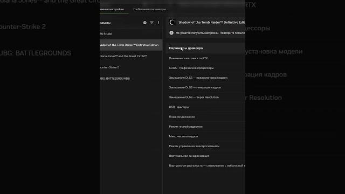
Task: Switch to the графические настройки tab
Action: click(x=112, y=9)
